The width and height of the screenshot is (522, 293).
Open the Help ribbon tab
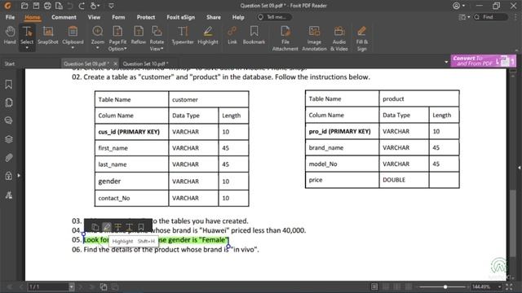(x=238, y=17)
